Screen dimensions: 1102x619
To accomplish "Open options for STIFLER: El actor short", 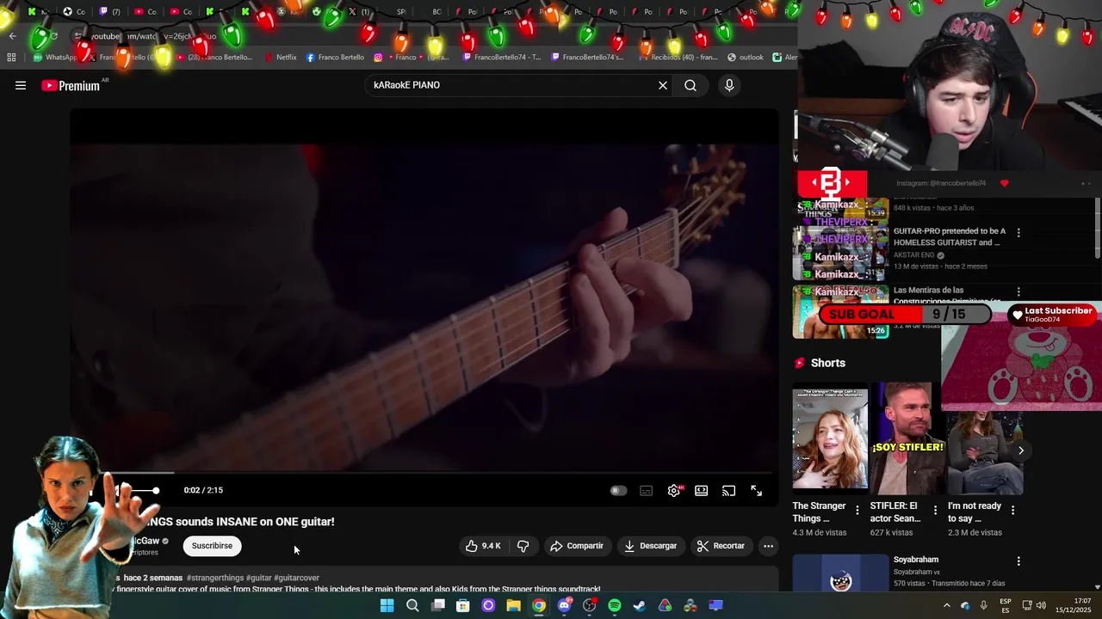I will point(935,511).
